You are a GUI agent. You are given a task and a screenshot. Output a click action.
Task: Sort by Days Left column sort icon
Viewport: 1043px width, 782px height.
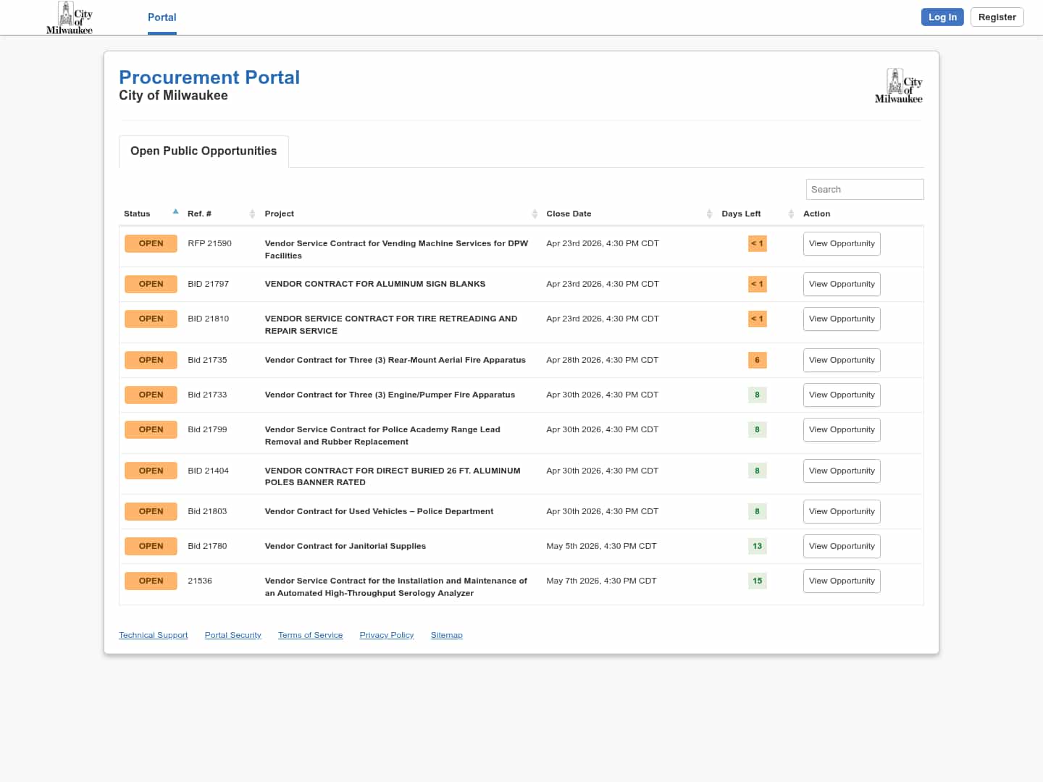[x=791, y=214]
